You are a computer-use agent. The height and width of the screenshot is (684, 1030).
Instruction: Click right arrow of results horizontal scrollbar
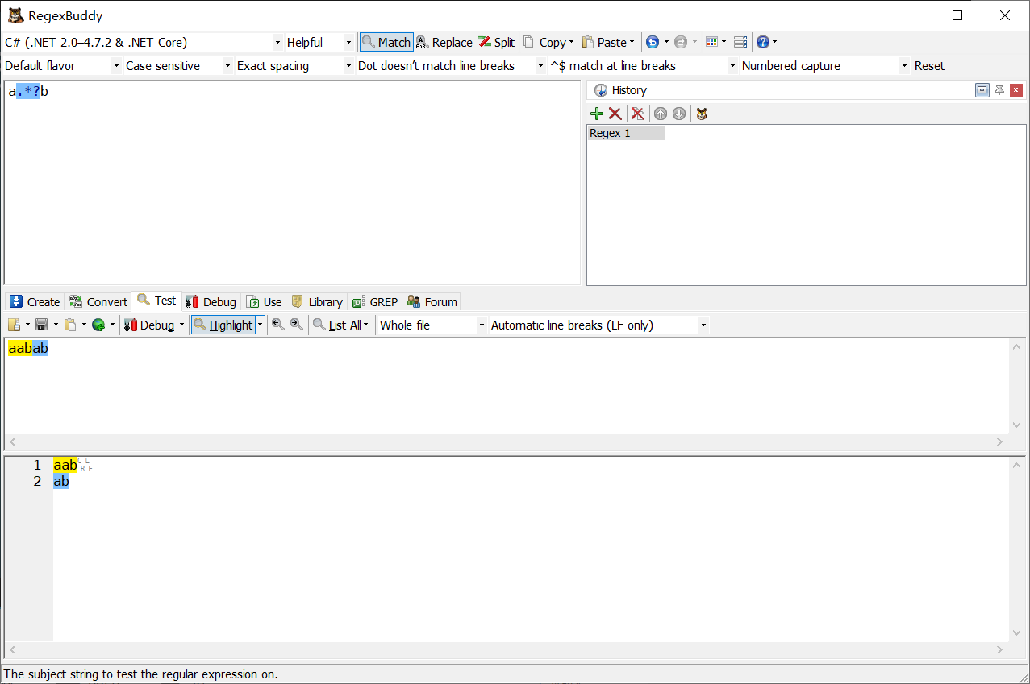click(1000, 649)
